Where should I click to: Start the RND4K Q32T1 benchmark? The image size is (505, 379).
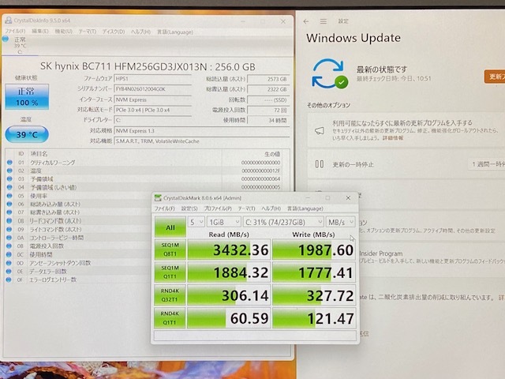click(170, 295)
